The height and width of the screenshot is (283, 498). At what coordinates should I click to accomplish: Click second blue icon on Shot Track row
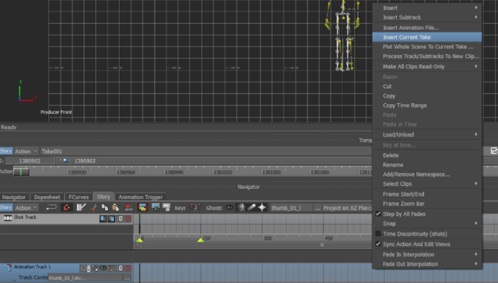click(111, 218)
